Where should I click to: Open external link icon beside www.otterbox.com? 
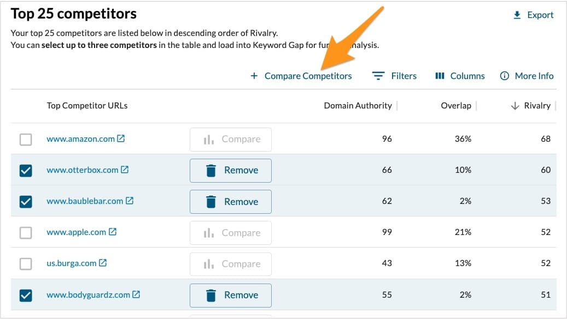(x=125, y=170)
